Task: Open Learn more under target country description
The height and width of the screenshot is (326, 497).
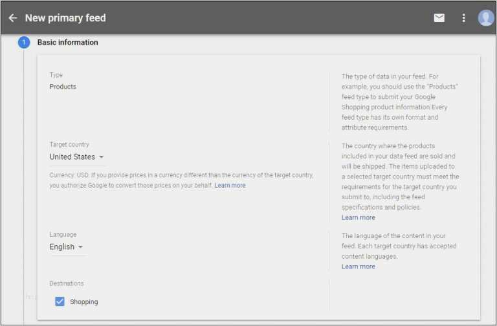Action: pos(358,218)
